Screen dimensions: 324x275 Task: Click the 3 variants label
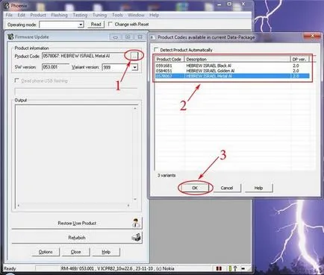[x=166, y=175]
